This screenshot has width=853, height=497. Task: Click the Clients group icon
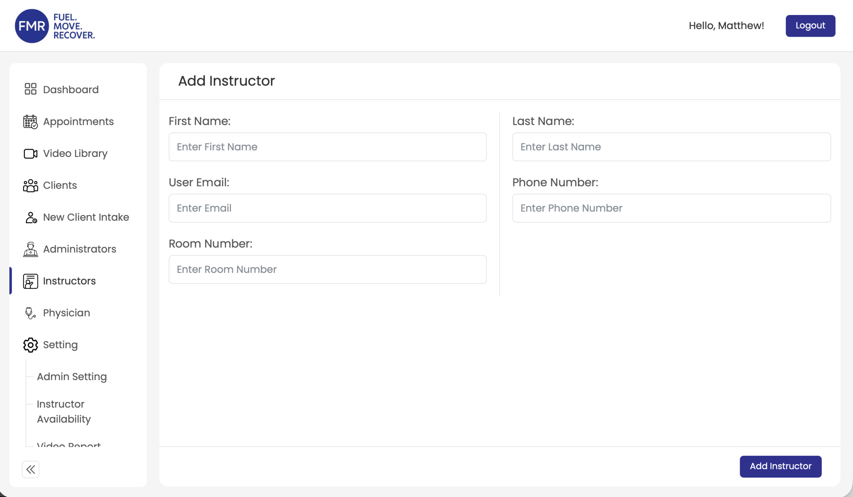coord(30,186)
